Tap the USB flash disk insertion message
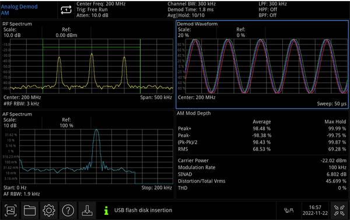 pos(143,210)
